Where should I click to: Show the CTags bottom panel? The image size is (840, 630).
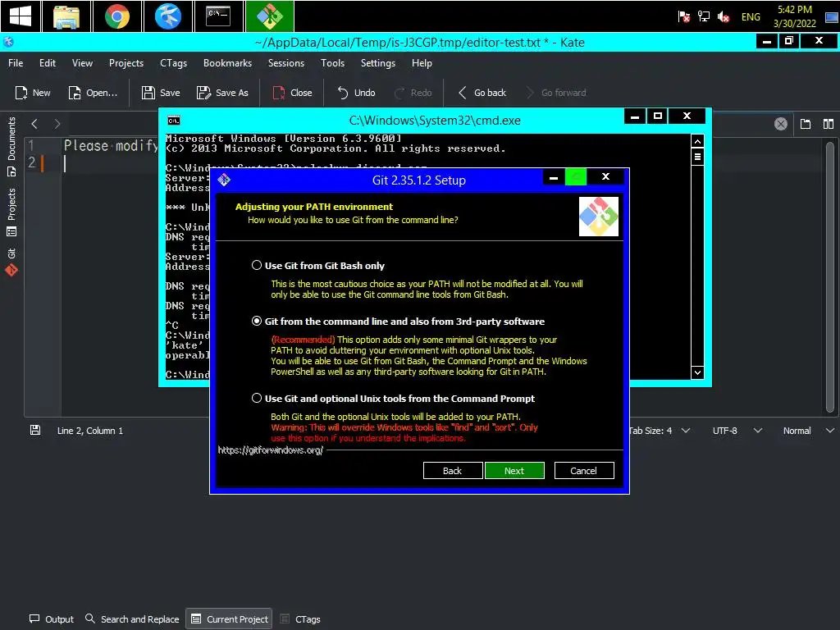(x=300, y=619)
